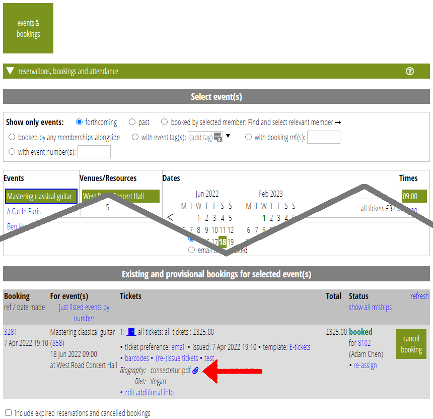This screenshot has height=419, width=433.
Task: Open the help question mark icon
Action: [x=409, y=72]
